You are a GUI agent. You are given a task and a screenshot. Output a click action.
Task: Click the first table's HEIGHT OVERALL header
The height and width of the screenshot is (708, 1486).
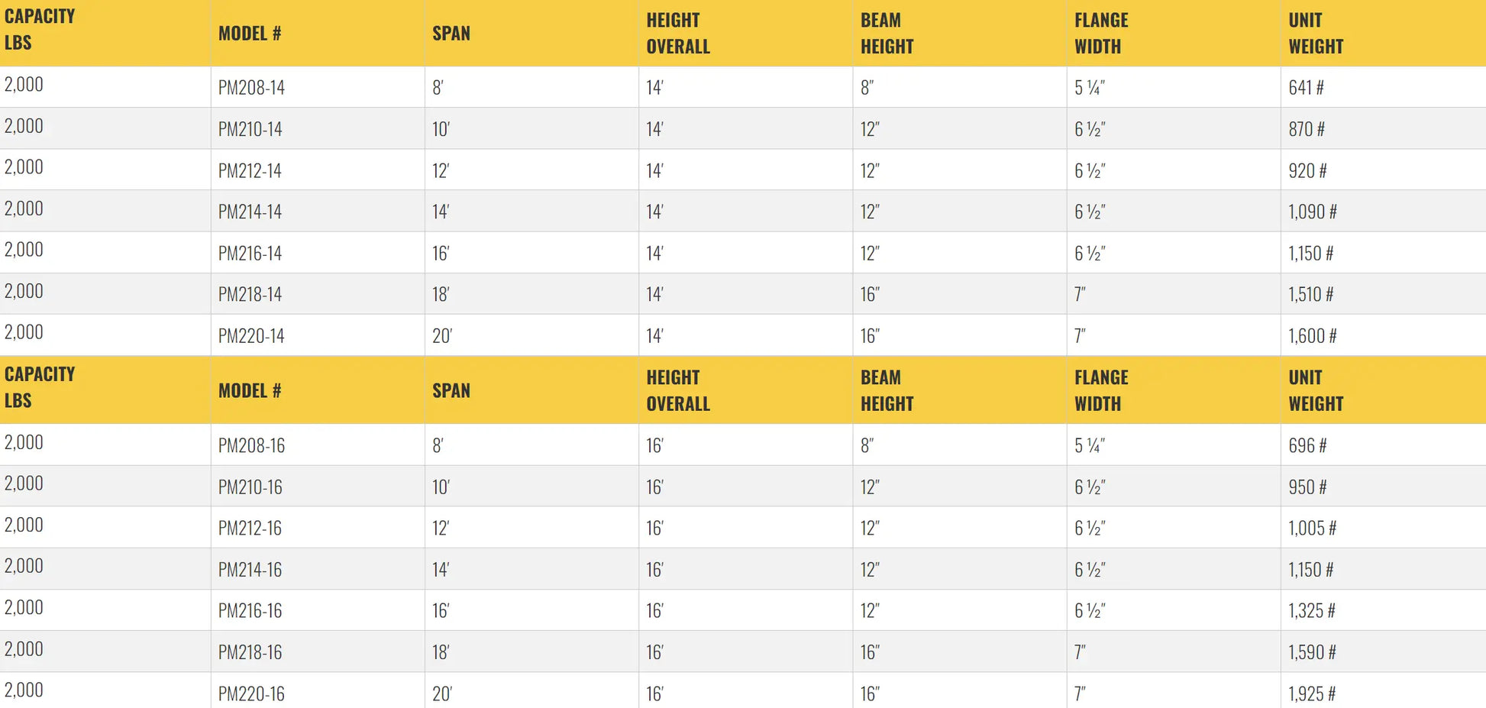[x=678, y=33]
